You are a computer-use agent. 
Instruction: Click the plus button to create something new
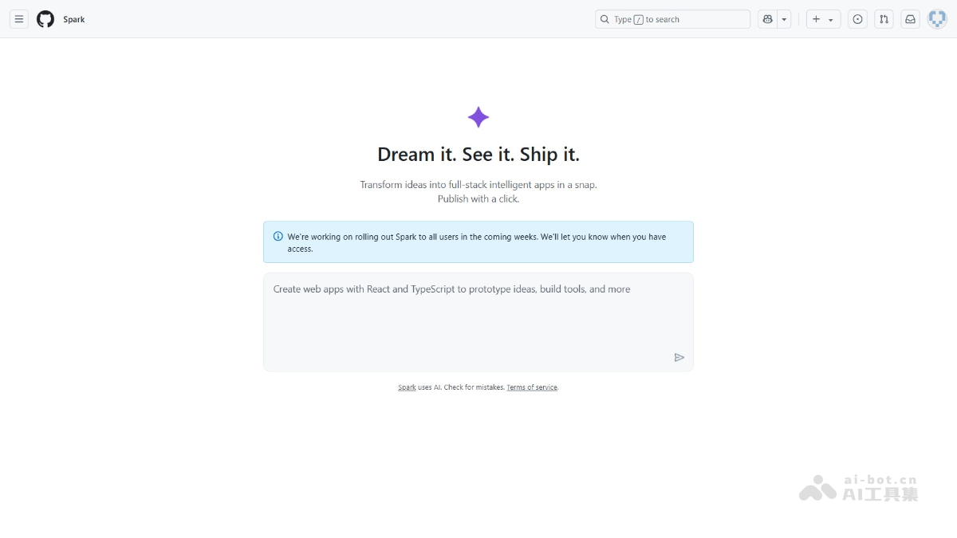pos(817,18)
